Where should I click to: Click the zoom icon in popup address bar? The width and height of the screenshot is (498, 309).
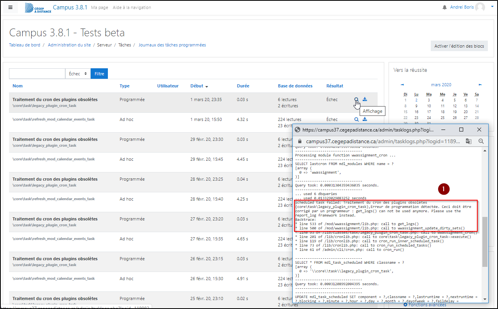tap(481, 141)
